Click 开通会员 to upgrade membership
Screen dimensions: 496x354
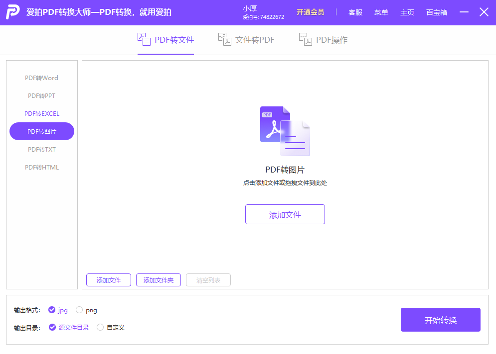(311, 12)
